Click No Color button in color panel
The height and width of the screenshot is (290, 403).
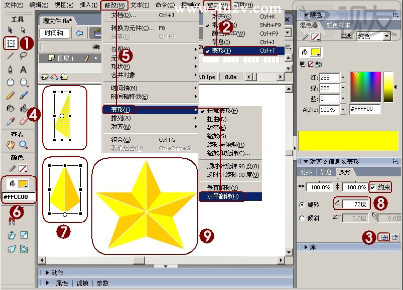(x=311, y=64)
